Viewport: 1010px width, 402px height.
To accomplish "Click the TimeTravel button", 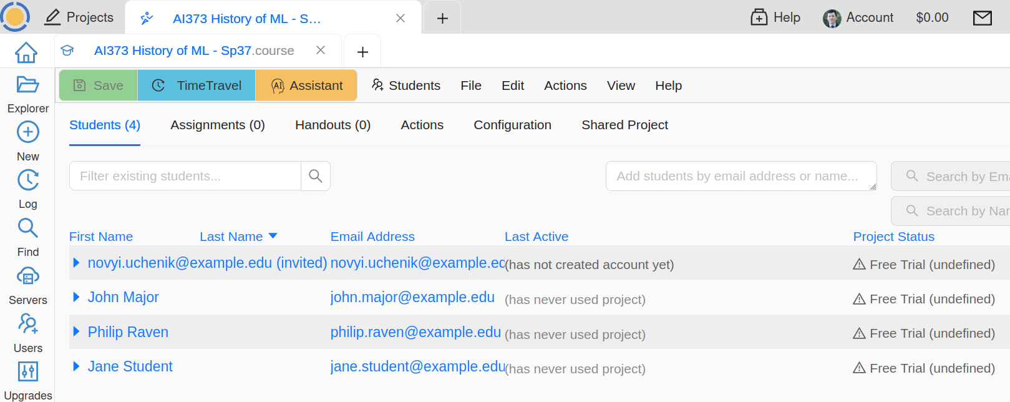I will [197, 86].
